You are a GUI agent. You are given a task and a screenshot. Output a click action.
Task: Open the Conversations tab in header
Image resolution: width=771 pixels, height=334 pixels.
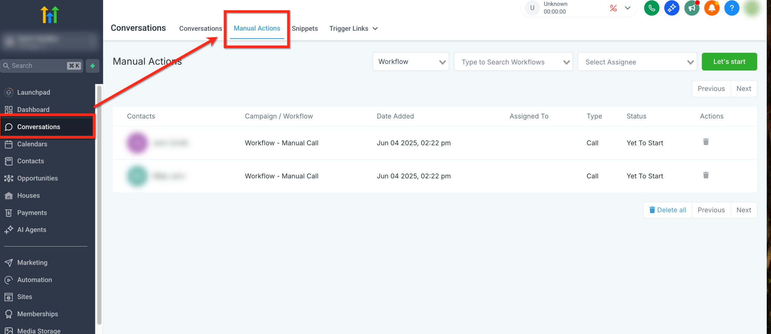(201, 29)
